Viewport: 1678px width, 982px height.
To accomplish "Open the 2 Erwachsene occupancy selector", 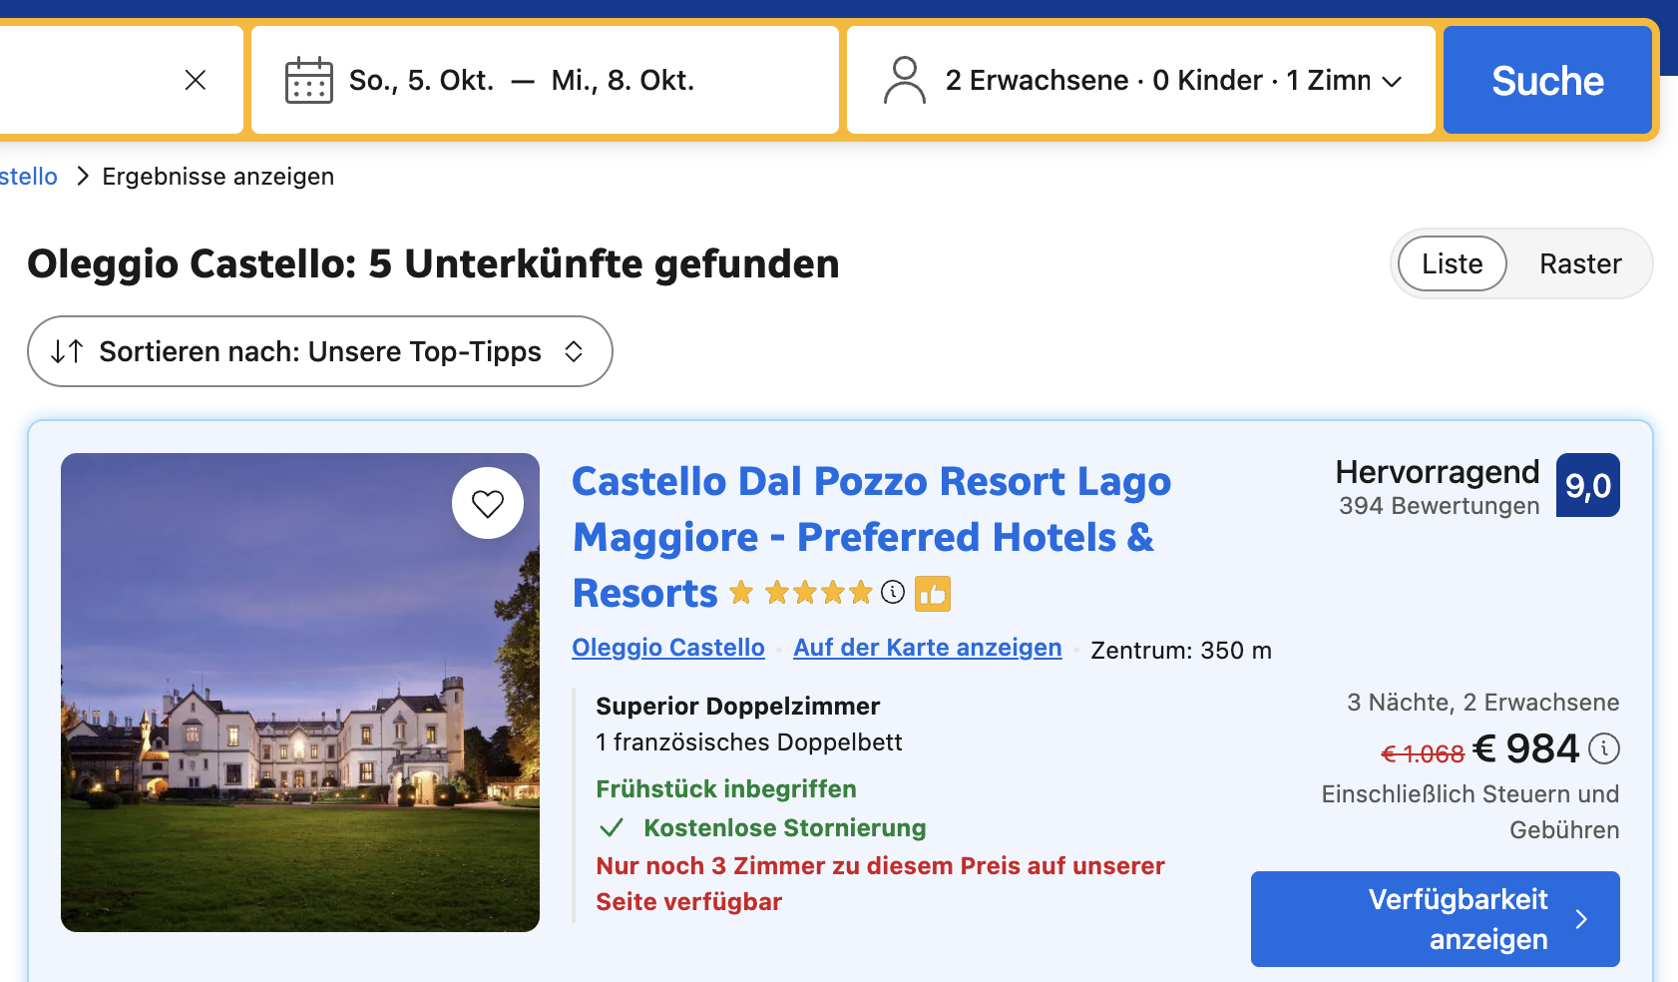I will [1141, 80].
